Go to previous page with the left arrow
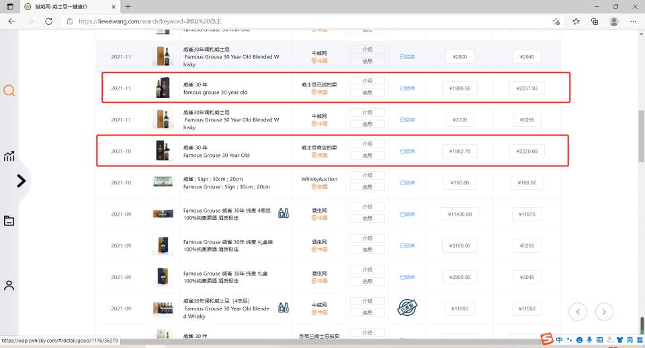This screenshot has width=645, height=348. pyautogui.click(x=578, y=311)
